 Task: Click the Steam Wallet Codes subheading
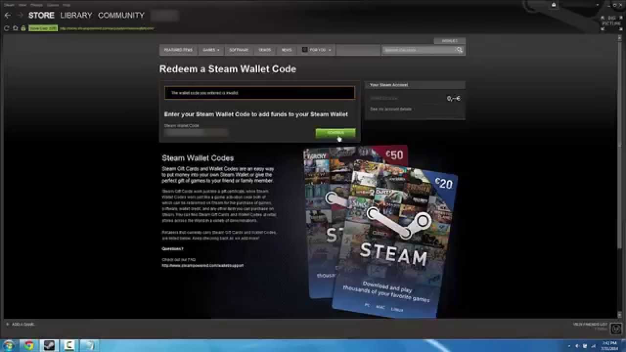(x=198, y=158)
